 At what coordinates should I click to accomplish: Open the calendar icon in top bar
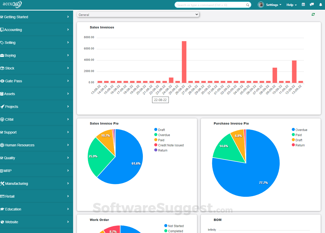point(303,4)
